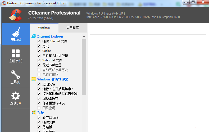Click the 历史 item label

click(x=46, y=46)
